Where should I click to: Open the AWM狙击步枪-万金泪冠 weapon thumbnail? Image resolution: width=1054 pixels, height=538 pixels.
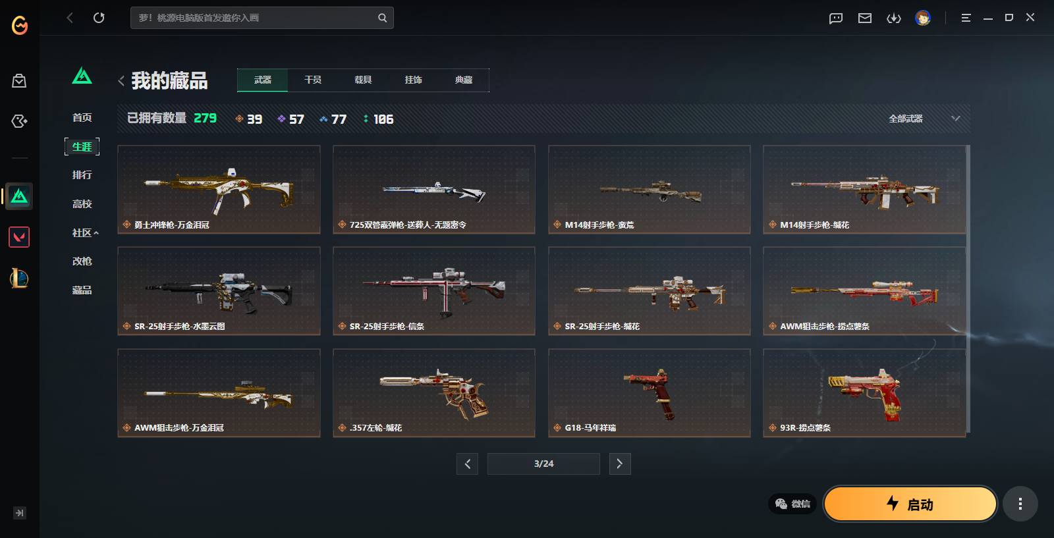click(x=219, y=392)
